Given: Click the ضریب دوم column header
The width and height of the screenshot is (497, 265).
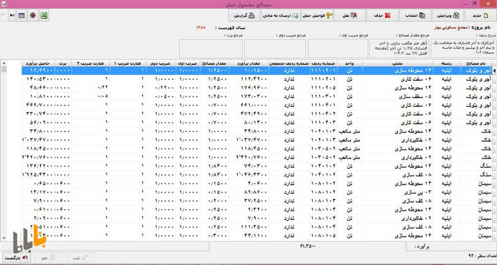Looking at the screenshot, I should 161,63.
